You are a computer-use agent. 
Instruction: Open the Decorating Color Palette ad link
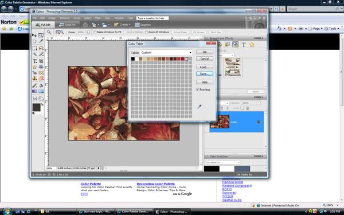155,184
